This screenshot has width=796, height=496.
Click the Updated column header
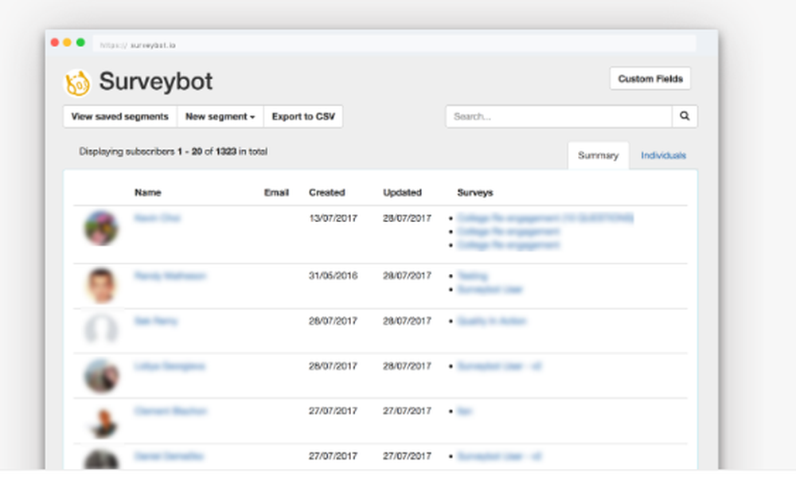click(x=402, y=193)
